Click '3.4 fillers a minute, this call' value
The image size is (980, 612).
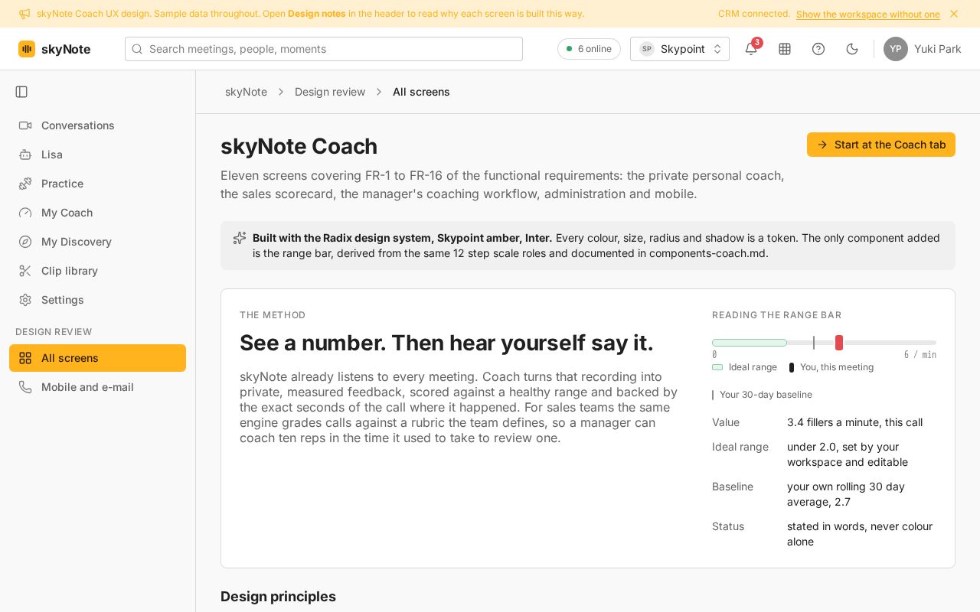[x=854, y=422]
